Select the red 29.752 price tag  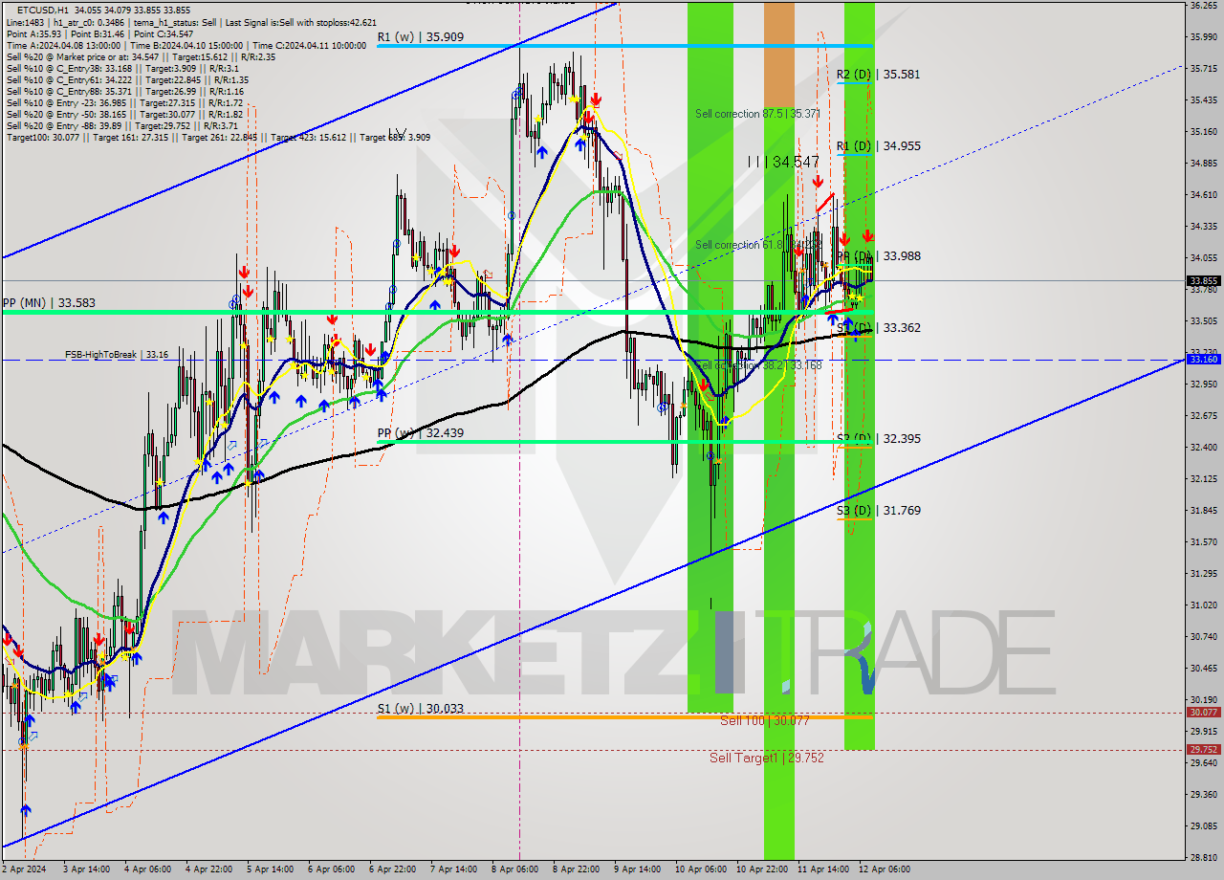(x=1203, y=750)
